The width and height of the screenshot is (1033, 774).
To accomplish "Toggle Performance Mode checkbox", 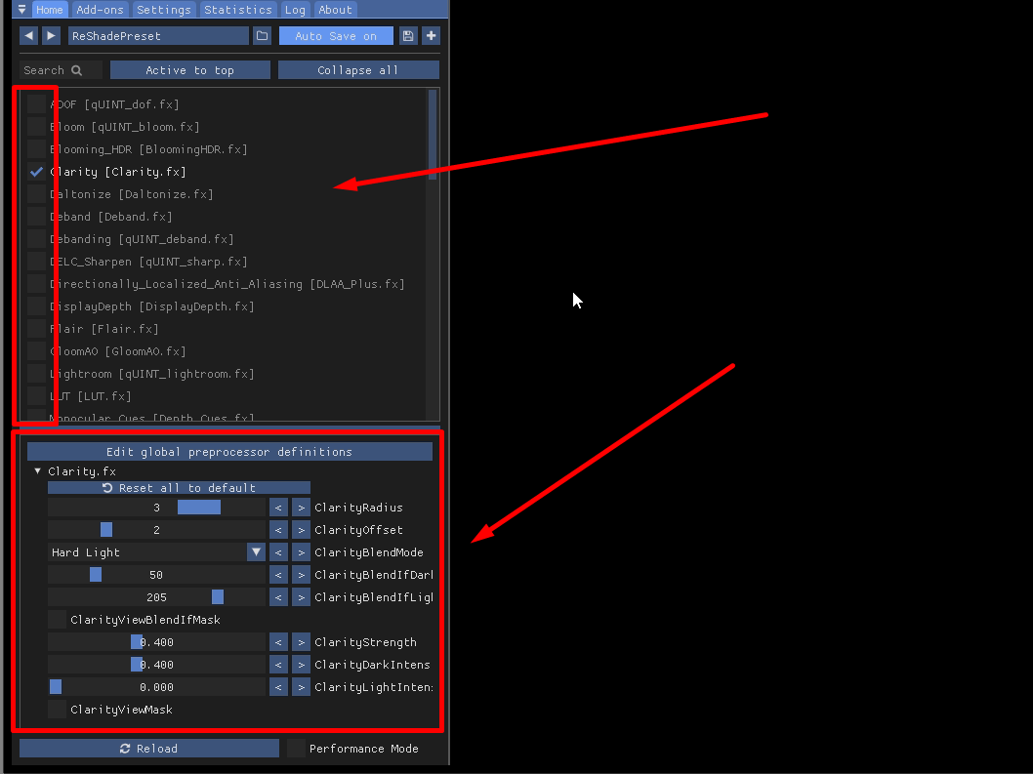I will point(296,749).
